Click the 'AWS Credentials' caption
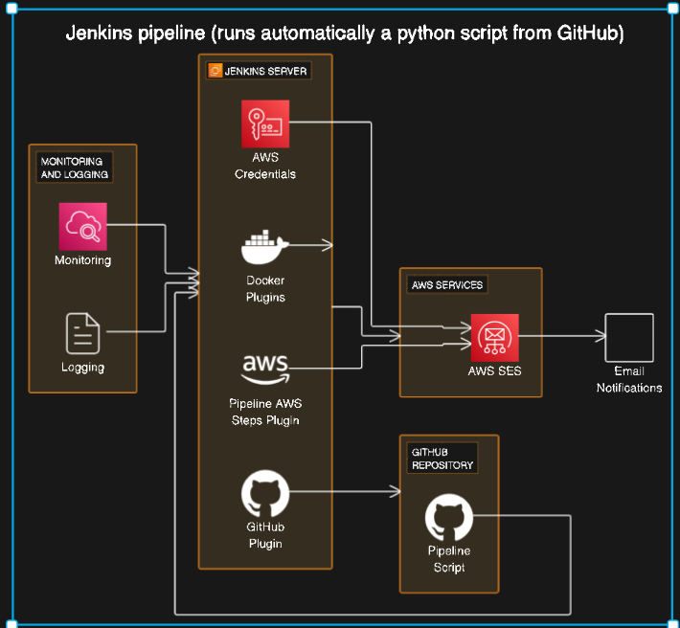This screenshot has height=628, width=680. click(265, 166)
